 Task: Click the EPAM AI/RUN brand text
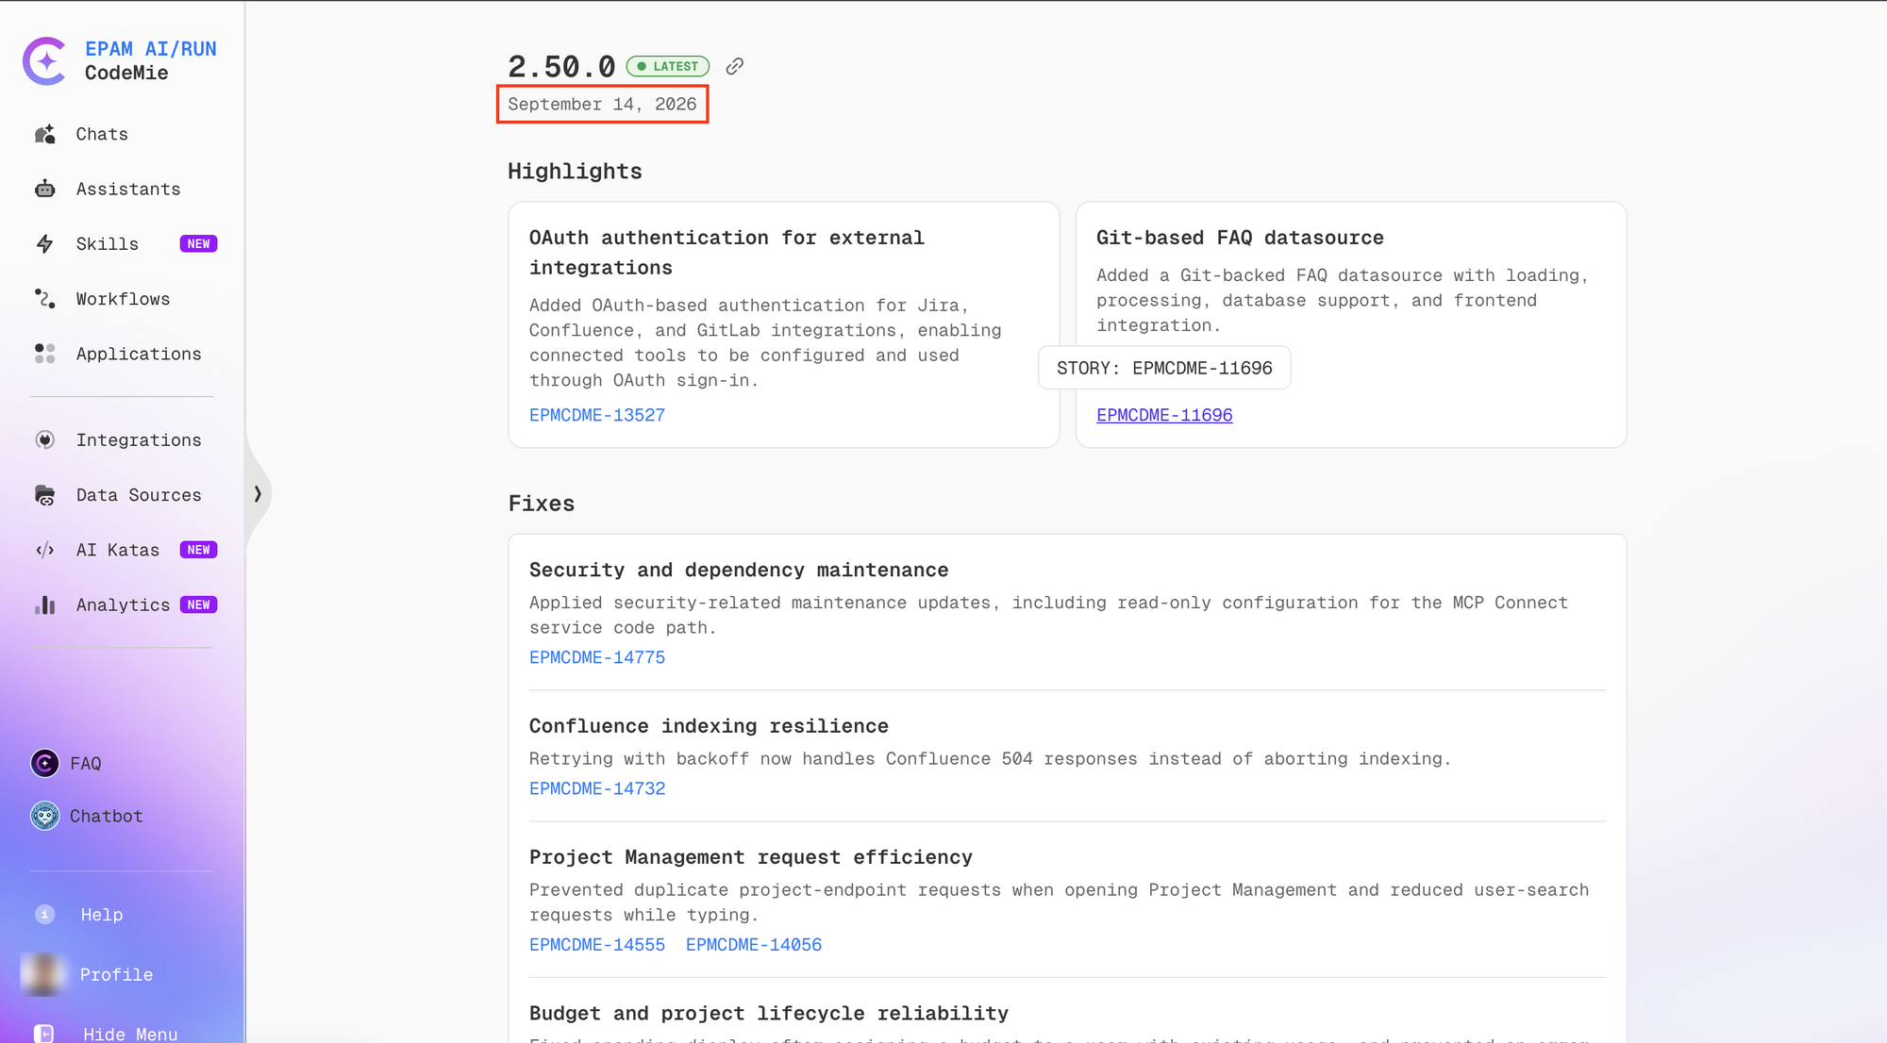pyautogui.click(x=151, y=49)
